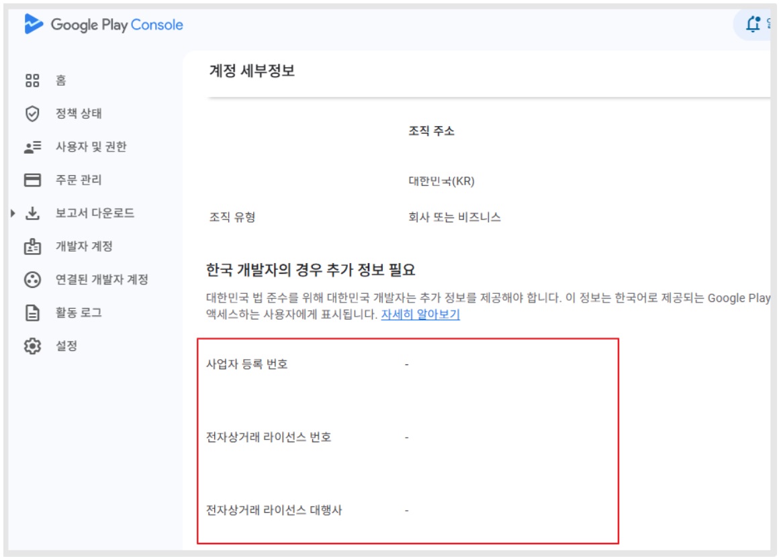Open 개발자 계정 menu item
Screen dimensions: 779x557
(x=84, y=246)
